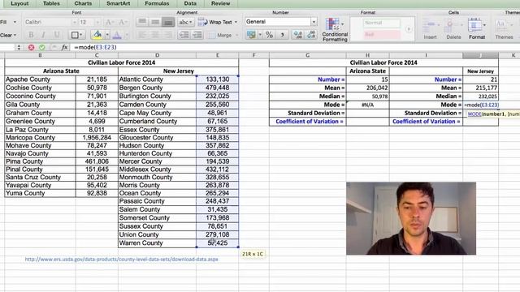Expand the cell styles gallery arrow

[409, 29]
